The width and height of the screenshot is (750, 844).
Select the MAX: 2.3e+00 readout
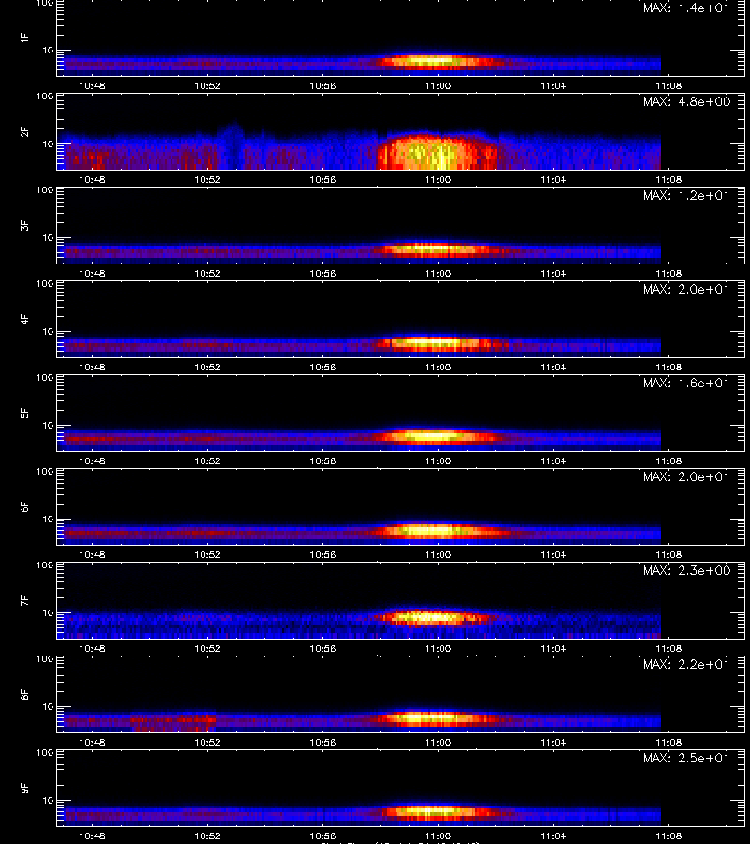point(686,570)
